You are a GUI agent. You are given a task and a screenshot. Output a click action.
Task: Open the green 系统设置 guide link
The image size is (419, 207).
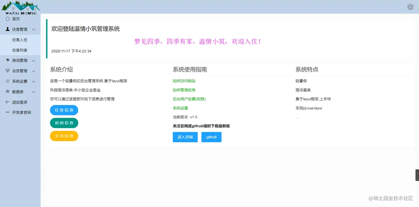pyautogui.click(x=180, y=108)
